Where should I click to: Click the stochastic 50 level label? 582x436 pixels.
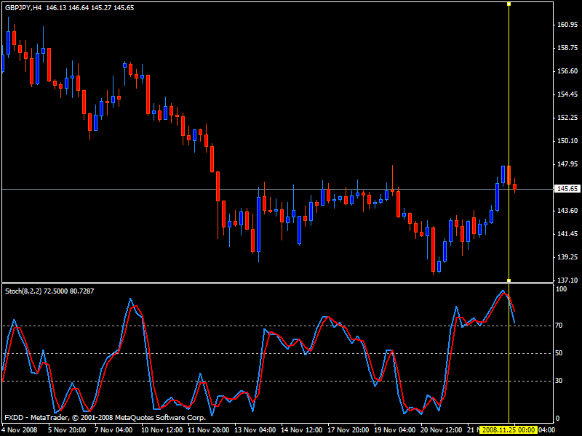click(x=559, y=353)
